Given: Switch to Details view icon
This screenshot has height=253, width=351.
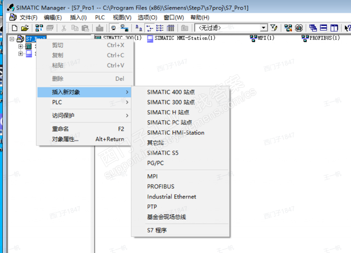Looking at the screenshot, I should 170,28.
